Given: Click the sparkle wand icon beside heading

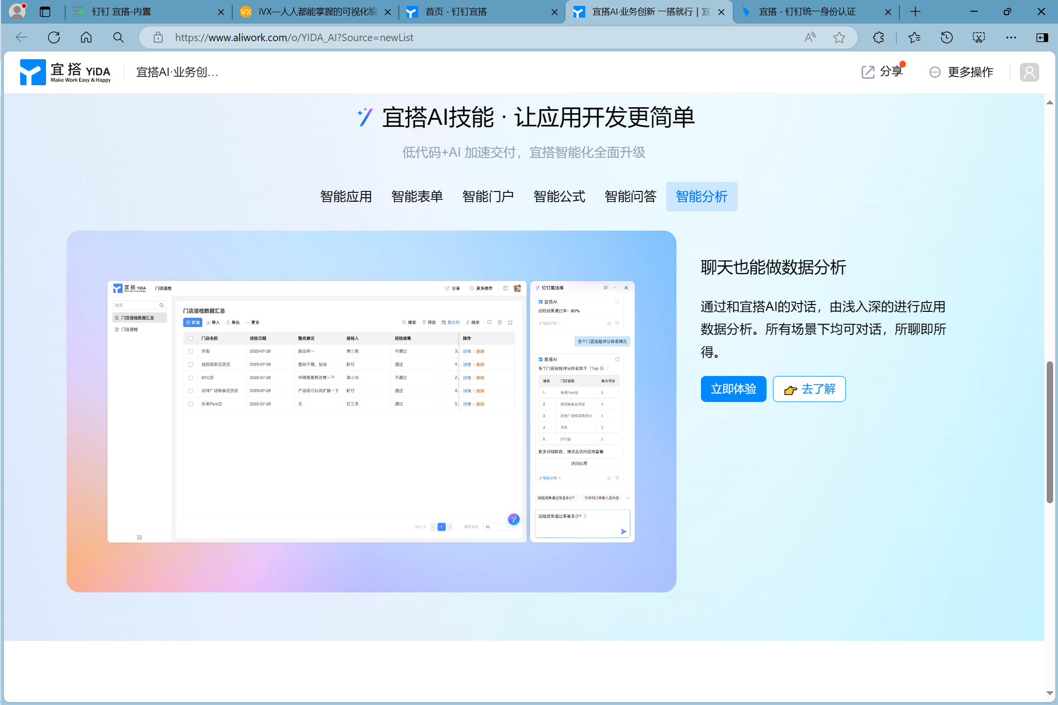Looking at the screenshot, I should tap(365, 117).
